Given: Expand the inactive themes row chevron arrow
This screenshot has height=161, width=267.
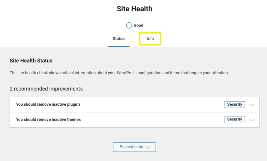Looking at the screenshot, I should 251,120.
